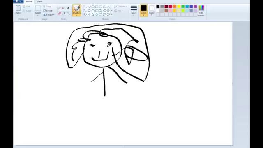Pick the orange color swatch
Image resolution: width=263 pixels, height=148 pixels.
click(175, 7)
